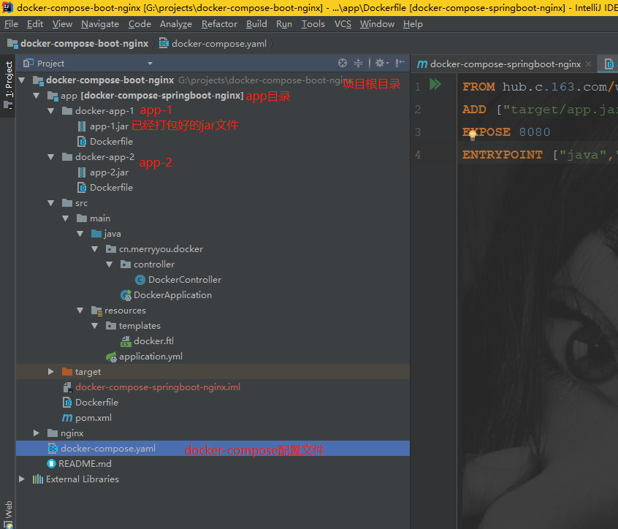Viewport: 618px width, 529px height.
Task: Click the 8080 port value on line 3
Action: coord(535,132)
